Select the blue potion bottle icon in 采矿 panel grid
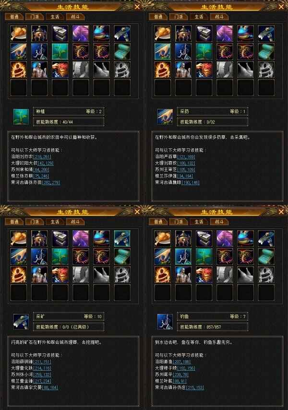This screenshot has height=410, width=288. coord(102,238)
